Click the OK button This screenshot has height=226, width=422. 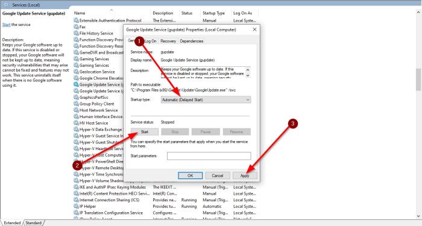tap(191, 176)
